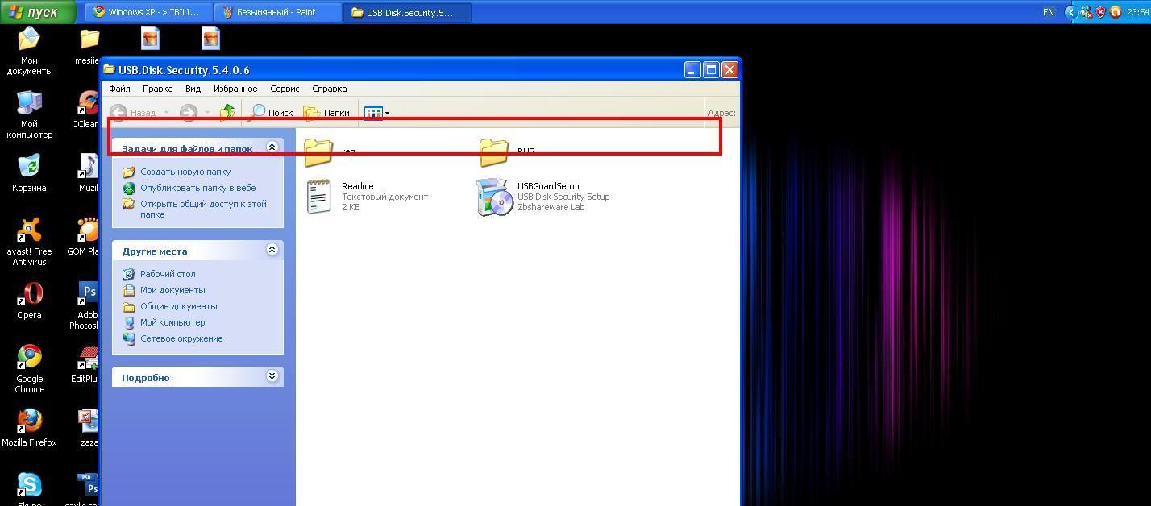Click the EN language indicator
This screenshot has height=506, width=1151.
click(x=1049, y=12)
